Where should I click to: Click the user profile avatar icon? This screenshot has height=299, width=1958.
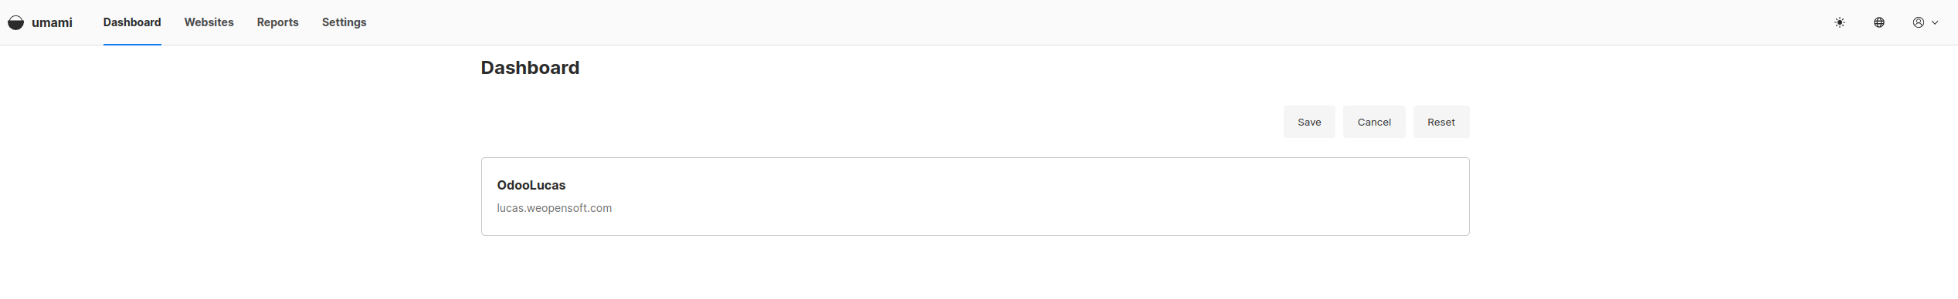click(1919, 22)
